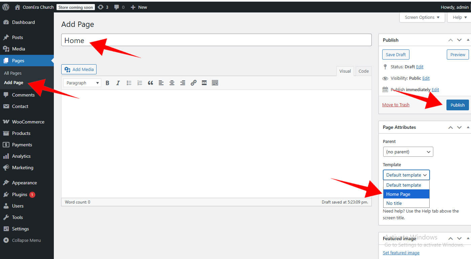Image resolution: width=471 pixels, height=259 pixels.
Task: Add a blockquote to the content
Action: pos(150,83)
